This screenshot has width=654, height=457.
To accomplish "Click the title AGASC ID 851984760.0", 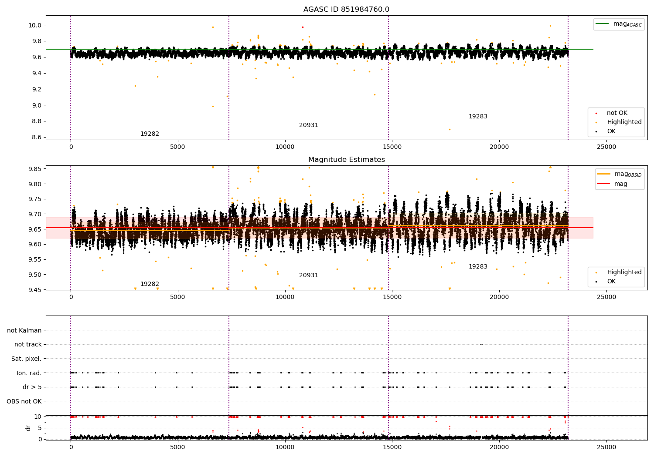I will tap(346, 10).
